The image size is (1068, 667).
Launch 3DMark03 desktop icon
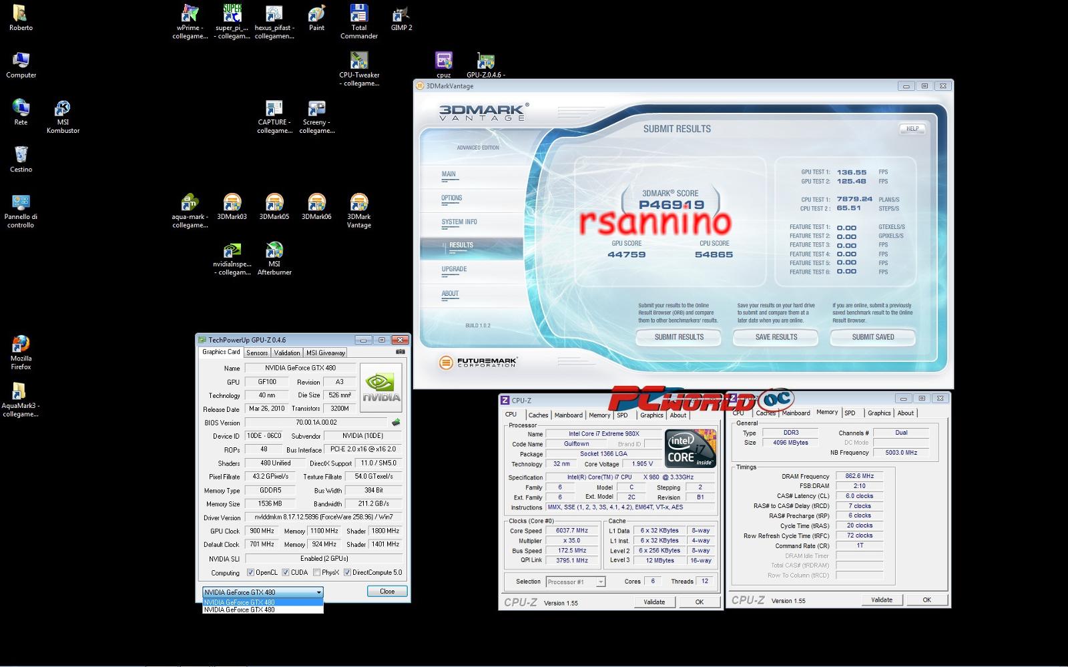(232, 207)
